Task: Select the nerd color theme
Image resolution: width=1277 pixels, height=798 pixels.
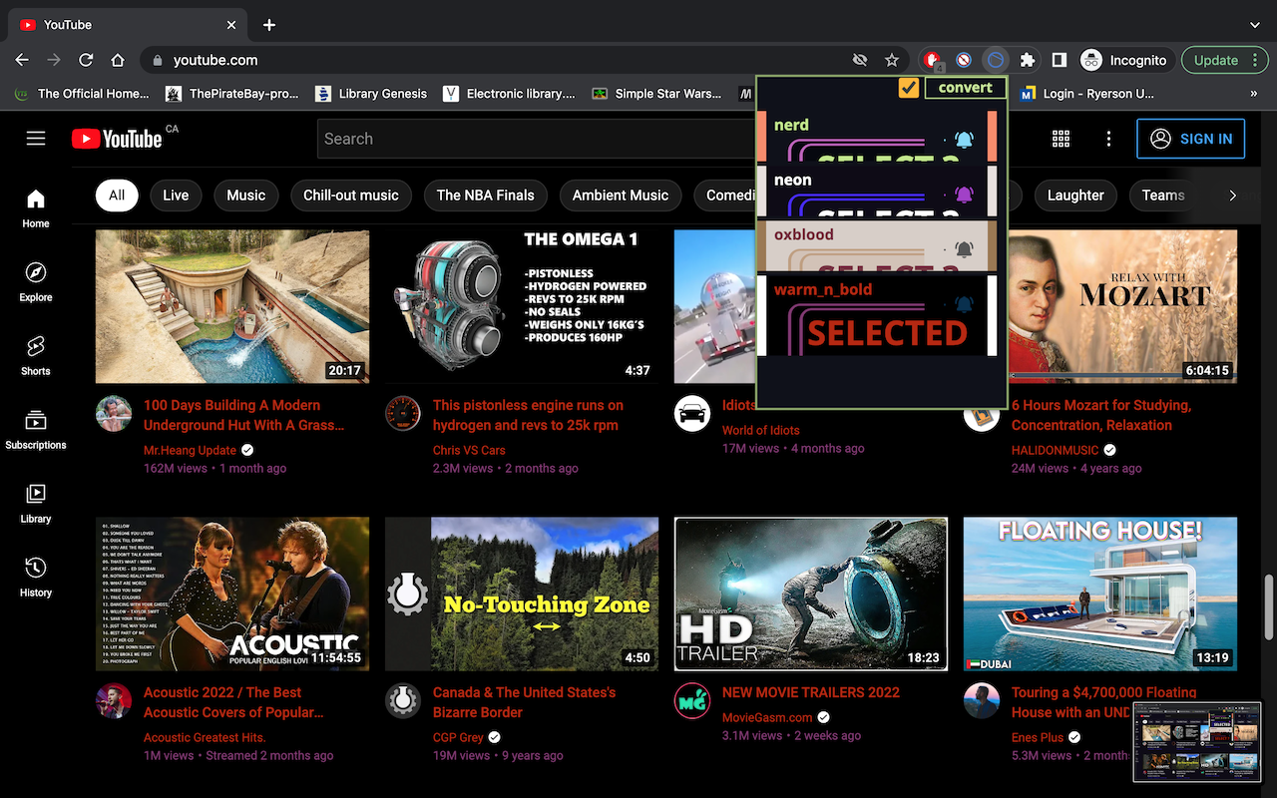Action: pyautogui.click(x=878, y=137)
